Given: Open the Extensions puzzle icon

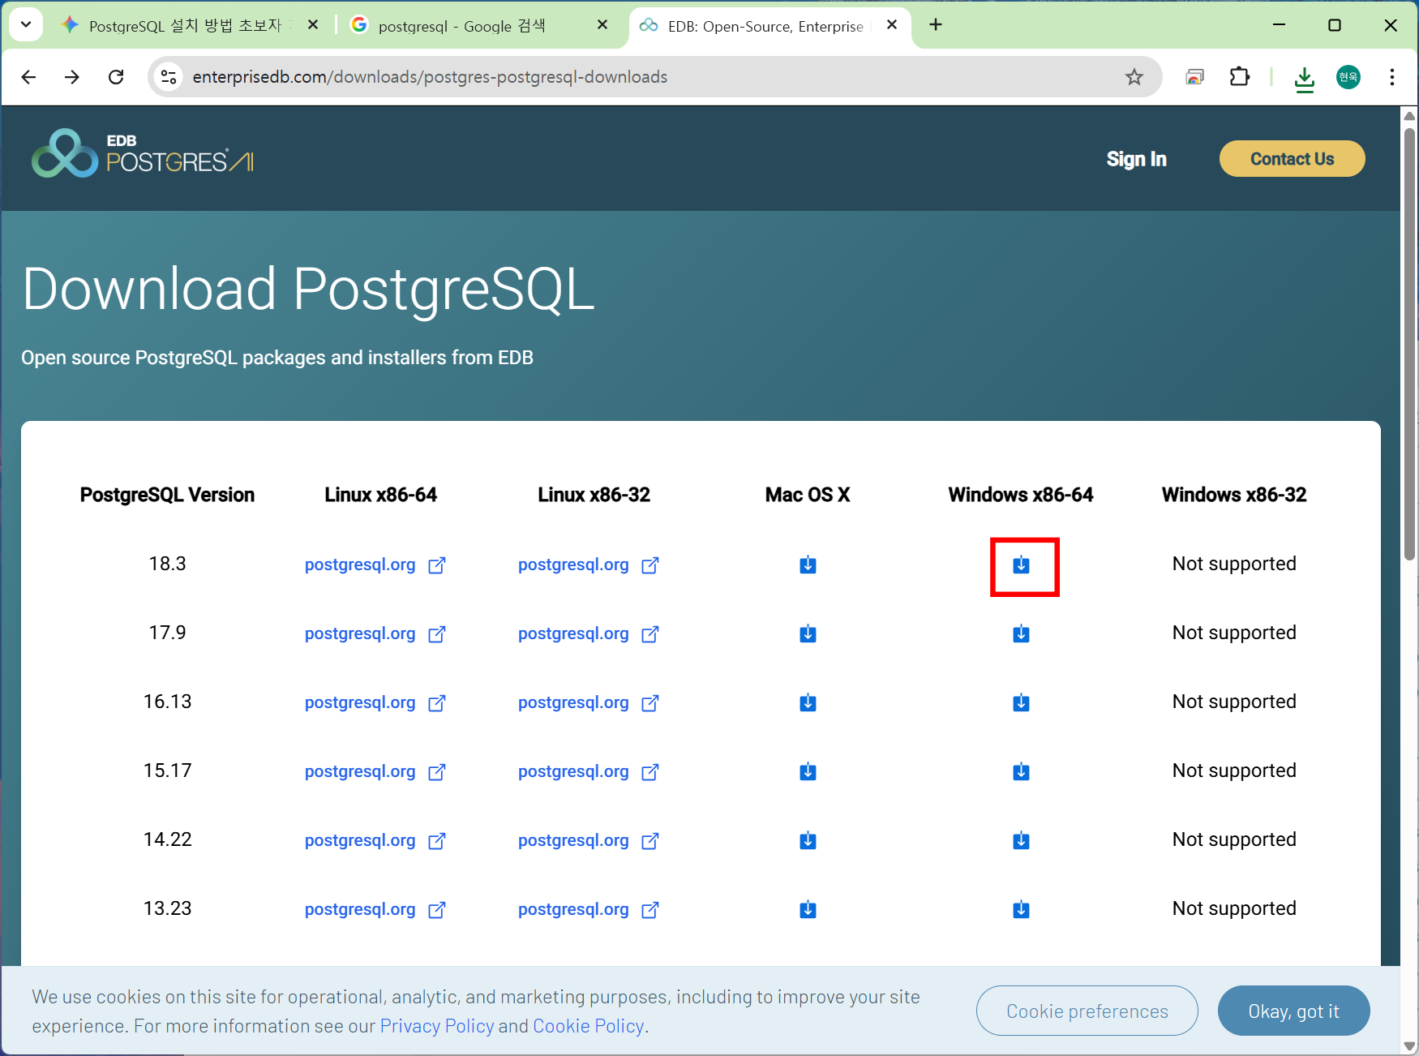Looking at the screenshot, I should pyautogui.click(x=1239, y=77).
